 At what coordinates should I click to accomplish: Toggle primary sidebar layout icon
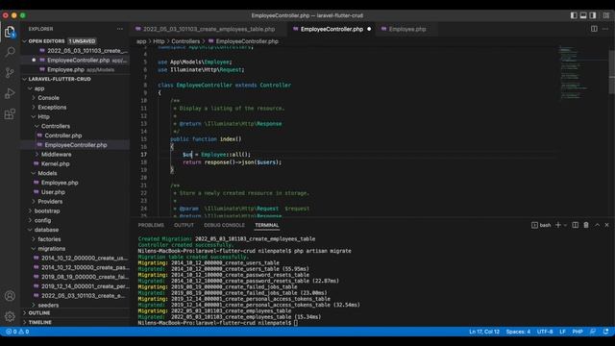(x=574, y=15)
